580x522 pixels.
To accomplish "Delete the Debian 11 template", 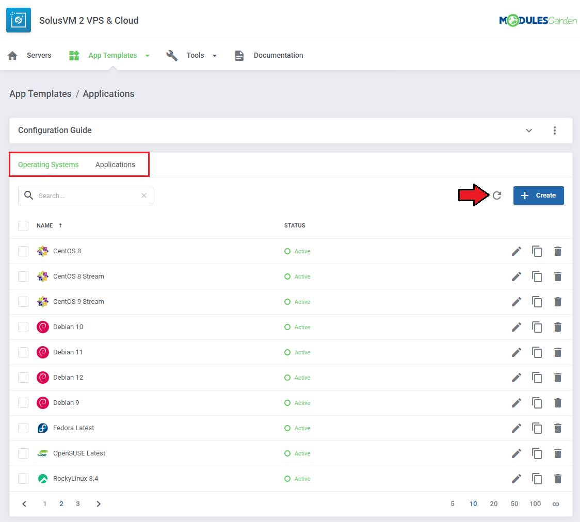I will pos(558,352).
